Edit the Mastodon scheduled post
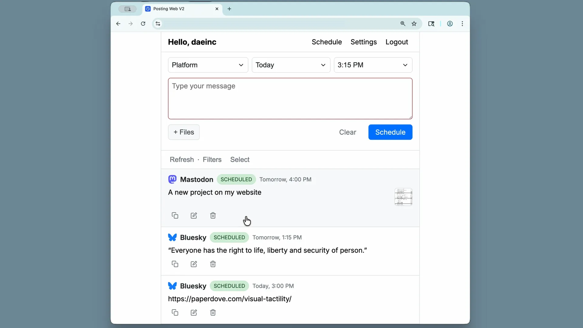Viewport: 583px width, 328px height. pos(194,216)
